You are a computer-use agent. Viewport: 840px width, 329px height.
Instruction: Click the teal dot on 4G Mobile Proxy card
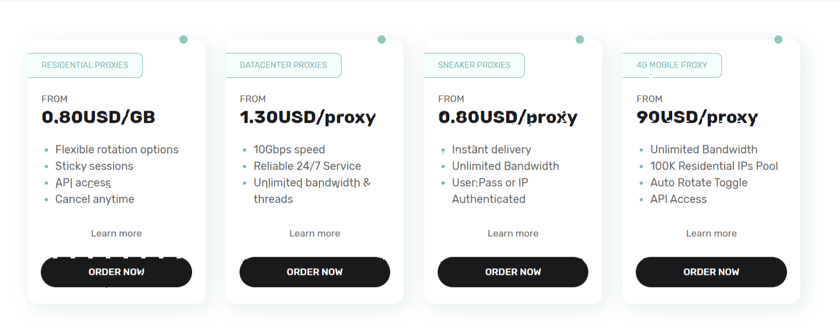point(778,40)
